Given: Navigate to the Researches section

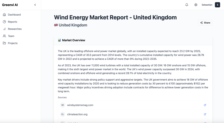Looking at the screenshot, I should click(15, 29).
